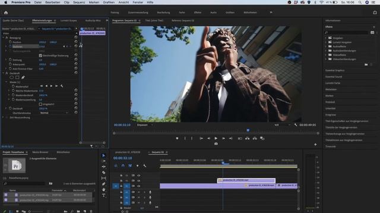Open the button editor plus icon
This screenshot has height=213, width=380.
tap(315, 144)
